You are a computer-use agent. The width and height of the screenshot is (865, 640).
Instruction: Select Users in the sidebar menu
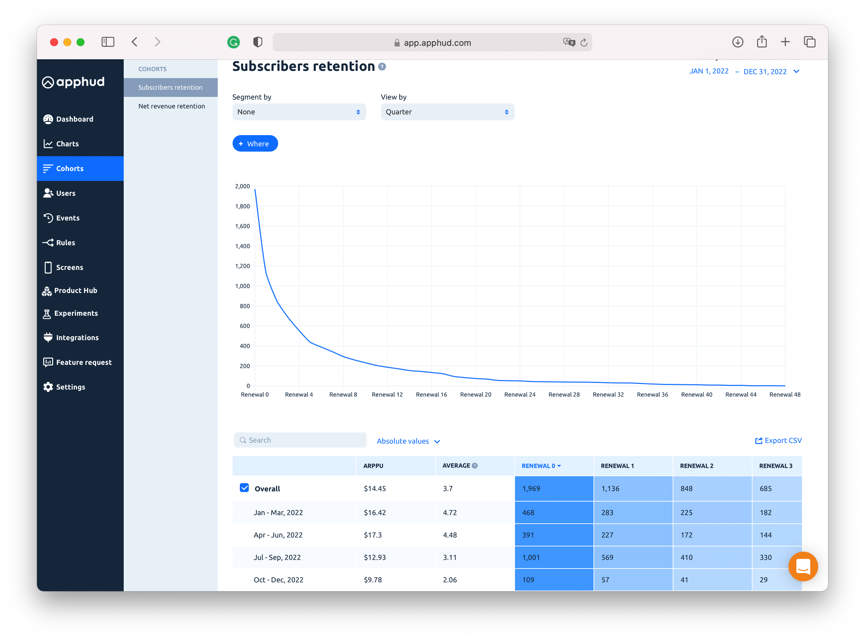coord(66,193)
